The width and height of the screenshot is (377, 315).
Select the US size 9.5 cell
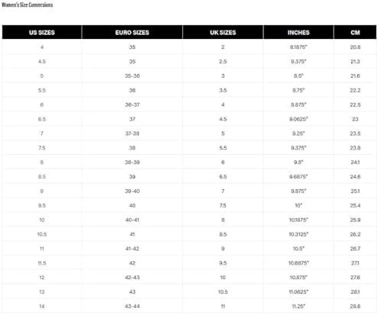coord(42,205)
